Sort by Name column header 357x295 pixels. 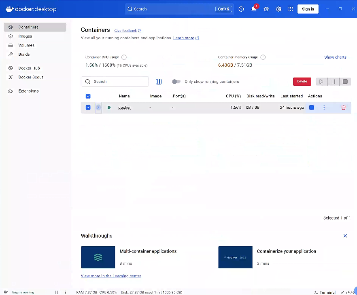124,96
